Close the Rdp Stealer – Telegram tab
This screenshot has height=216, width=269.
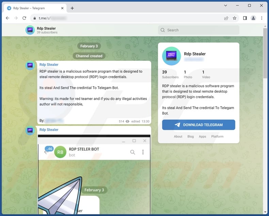(62, 8)
